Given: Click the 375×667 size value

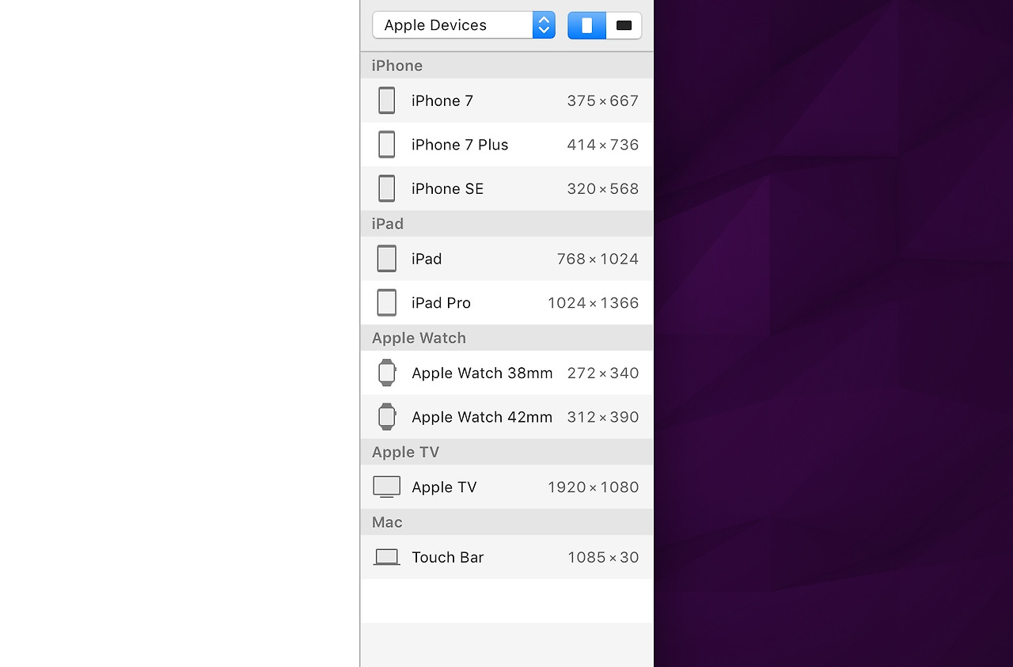Looking at the screenshot, I should (x=602, y=100).
